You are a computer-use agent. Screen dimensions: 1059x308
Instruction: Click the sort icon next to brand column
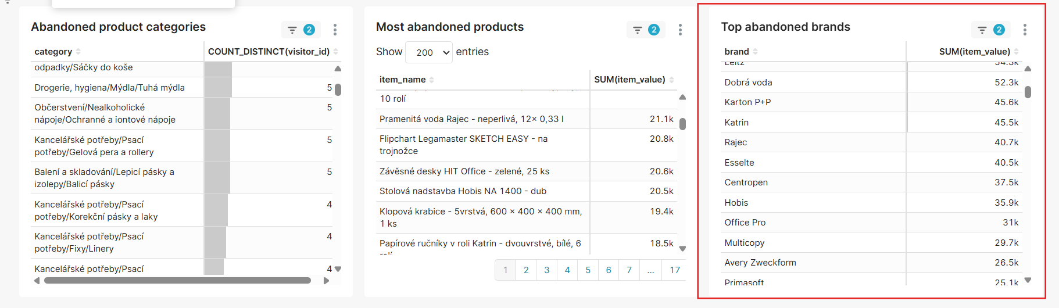click(x=756, y=52)
